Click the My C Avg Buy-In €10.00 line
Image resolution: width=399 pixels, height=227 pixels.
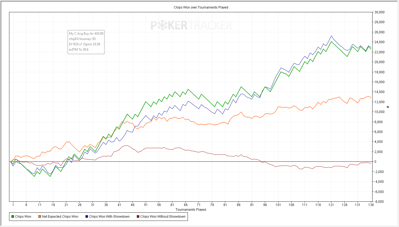point(86,34)
